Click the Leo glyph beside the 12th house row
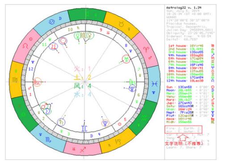 point(213,81)
